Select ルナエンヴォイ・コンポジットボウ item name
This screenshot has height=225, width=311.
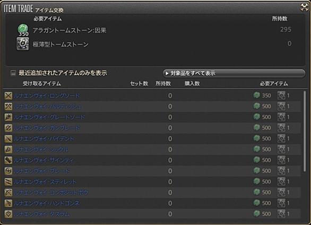pyautogui.click(x=51, y=193)
